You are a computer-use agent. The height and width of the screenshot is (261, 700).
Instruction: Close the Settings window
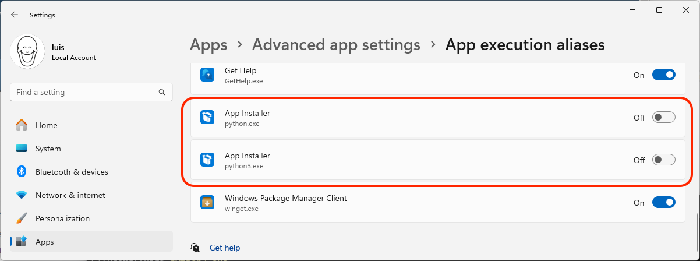tap(686, 10)
